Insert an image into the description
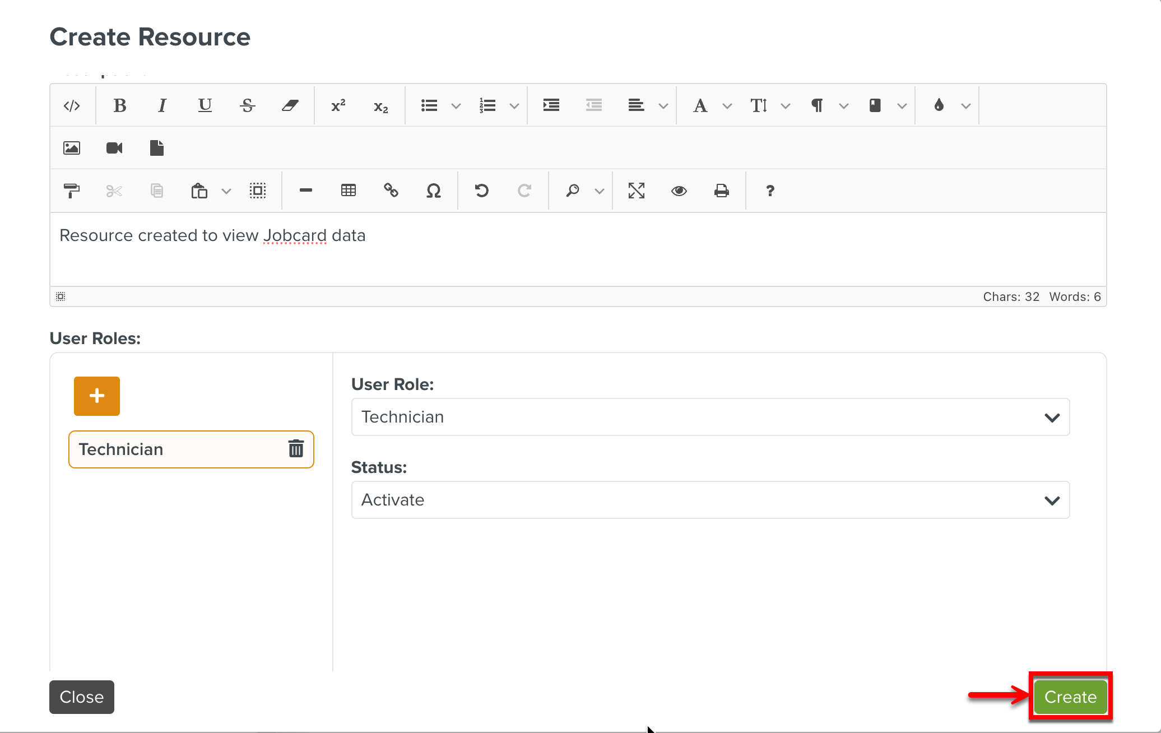 pos(72,148)
